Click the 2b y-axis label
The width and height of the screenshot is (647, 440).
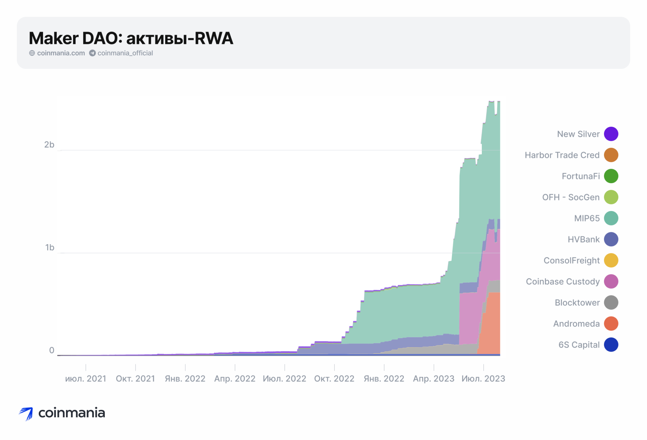pyautogui.click(x=49, y=145)
